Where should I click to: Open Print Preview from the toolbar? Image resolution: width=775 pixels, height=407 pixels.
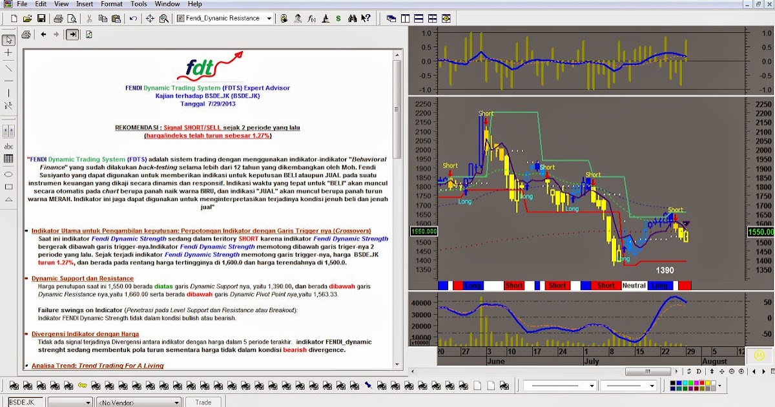click(x=72, y=19)
